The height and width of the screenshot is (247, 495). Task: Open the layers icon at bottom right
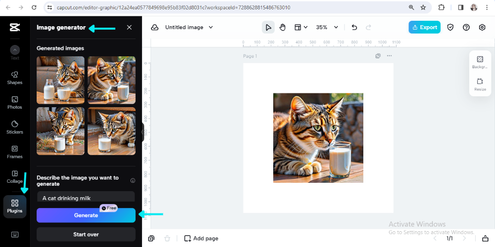point(485,239)
